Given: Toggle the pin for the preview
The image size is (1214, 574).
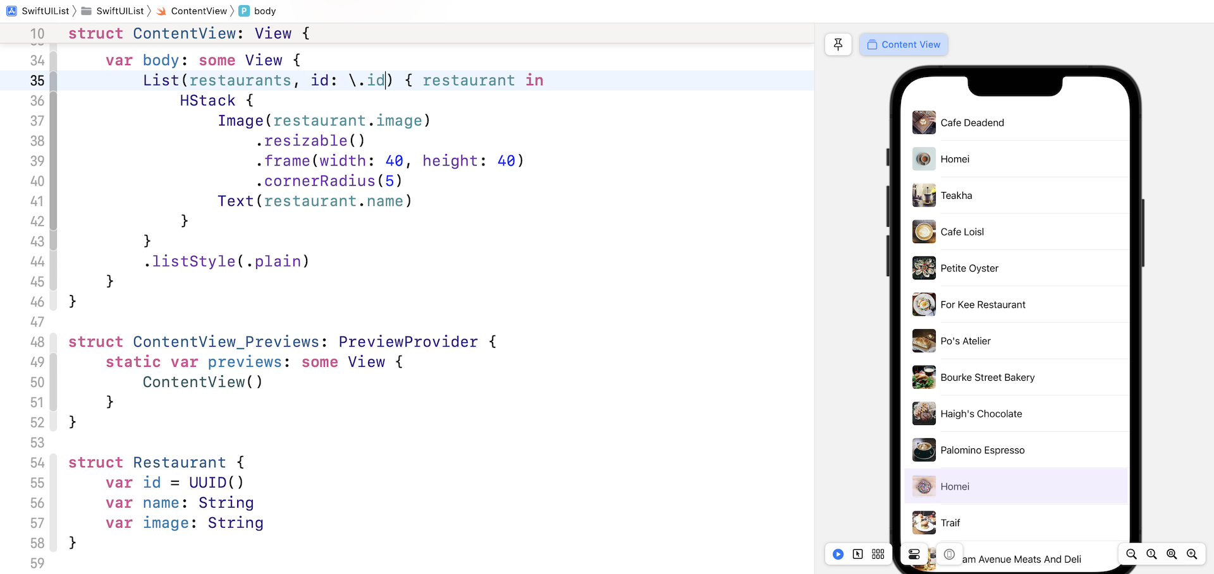Looking at the screenshot, I should click(x=838, y=44).
